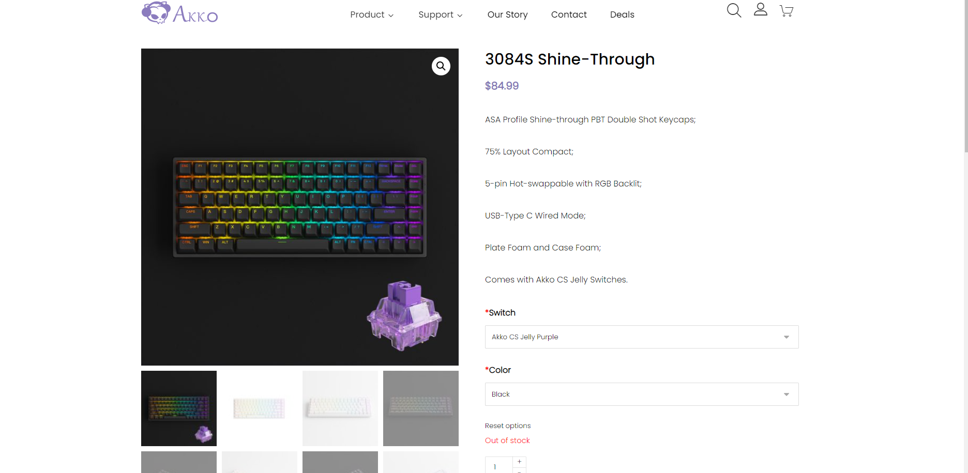Open the search magnifier icon in header
Viewport: 968px width, 473px height.
[x=734, y=10]
